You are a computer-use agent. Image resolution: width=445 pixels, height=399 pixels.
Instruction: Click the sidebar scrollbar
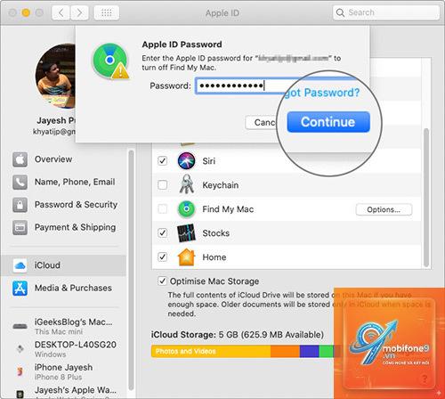pos(131,270)
